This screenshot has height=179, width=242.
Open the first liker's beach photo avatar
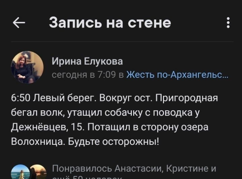pos(20,172)
